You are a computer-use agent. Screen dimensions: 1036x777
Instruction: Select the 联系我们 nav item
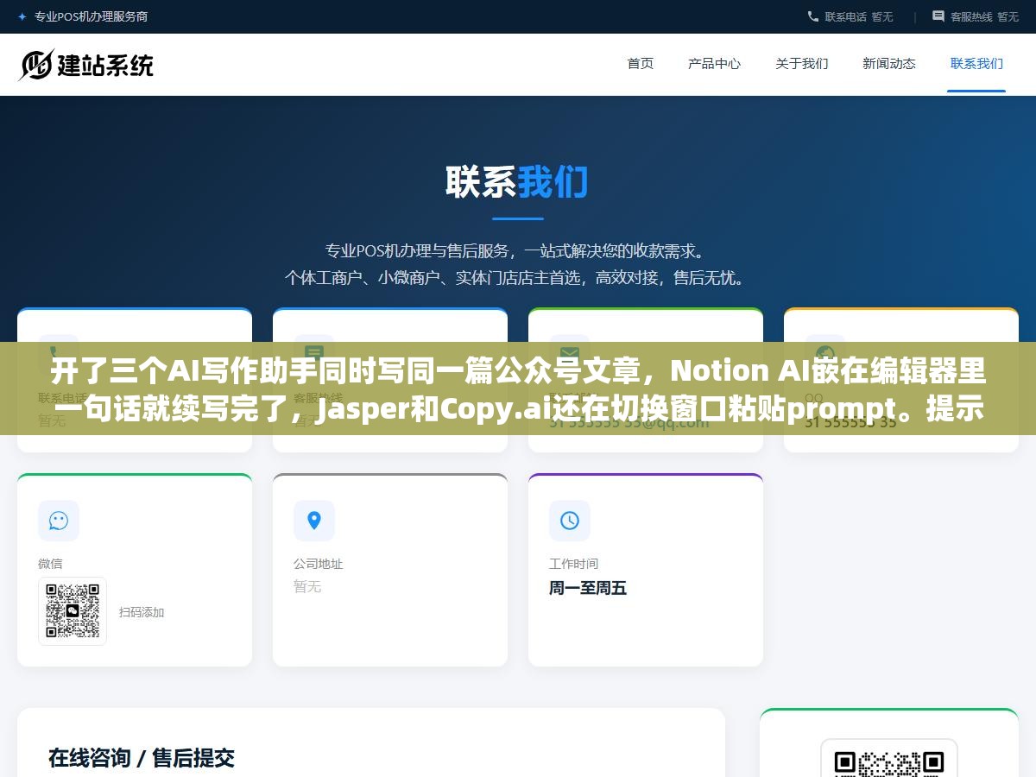click(976, 63)
